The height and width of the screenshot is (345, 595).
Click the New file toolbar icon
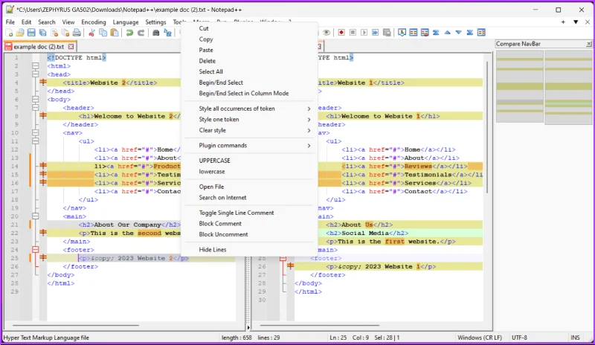tap(9, 33)
